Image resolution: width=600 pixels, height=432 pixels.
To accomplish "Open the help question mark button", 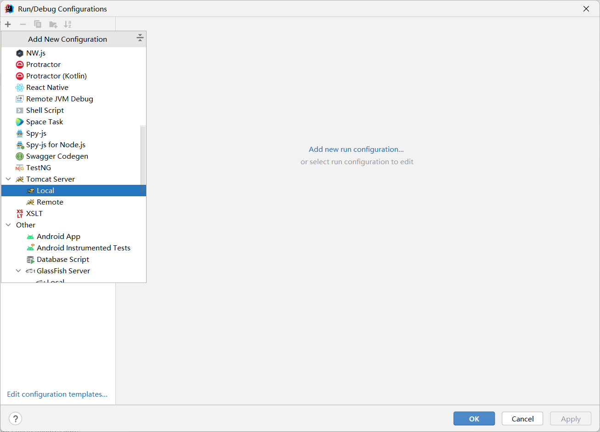I will 15,419.
